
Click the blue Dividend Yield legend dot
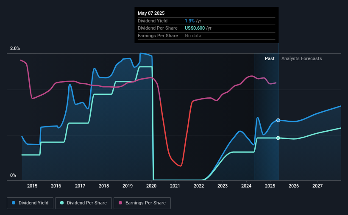point(14,203)
